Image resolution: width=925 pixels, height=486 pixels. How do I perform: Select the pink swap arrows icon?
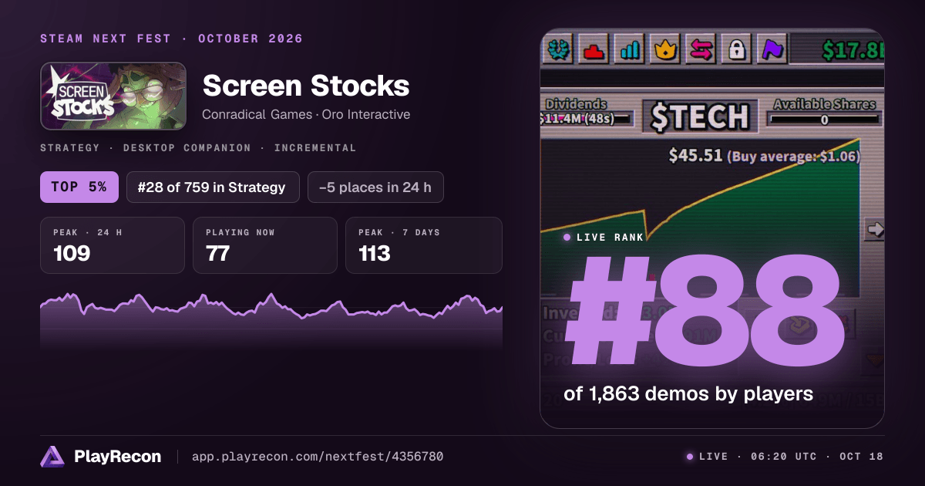pyautogui.click(x=701, y=50)
